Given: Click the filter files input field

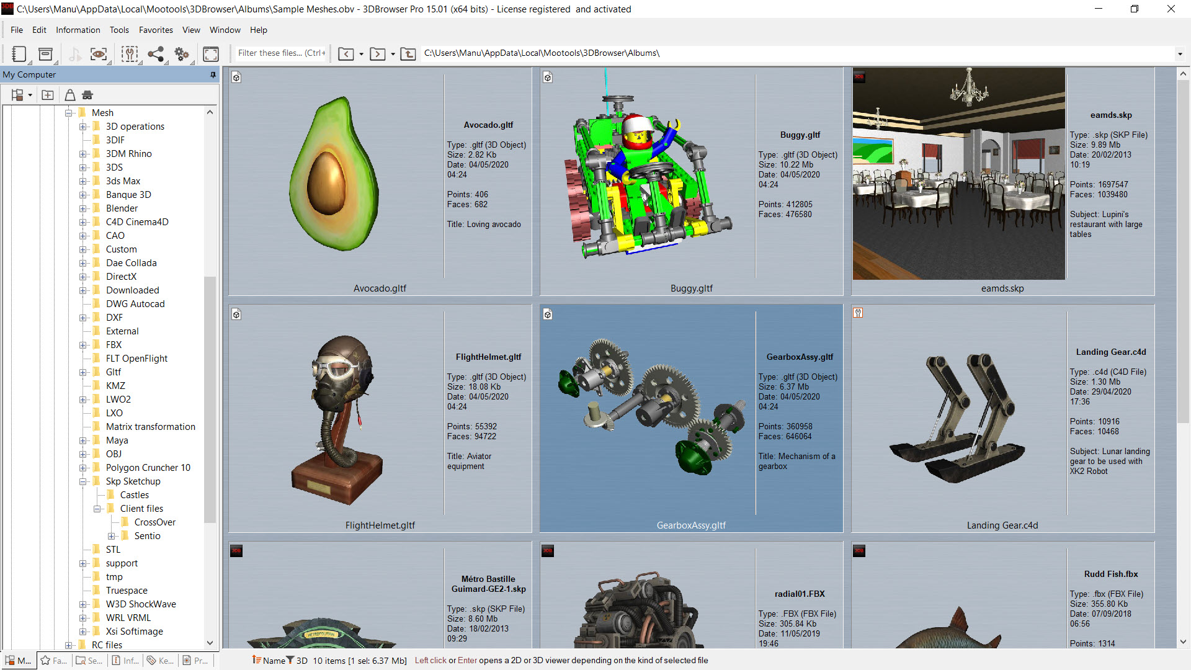Looking at the screenshot, I should (284, 52).
